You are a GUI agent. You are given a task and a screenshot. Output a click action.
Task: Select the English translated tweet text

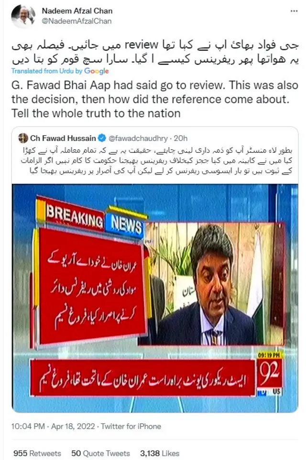[x=155, y=99]
